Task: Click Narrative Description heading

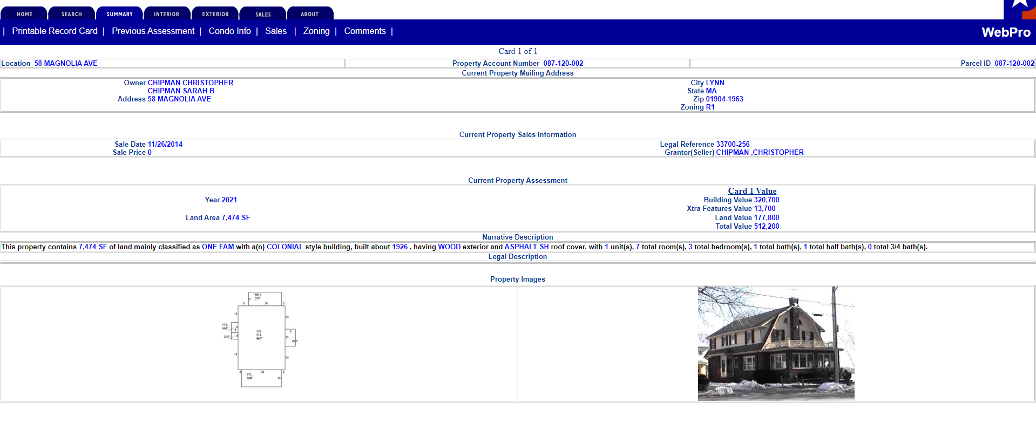Action: coord(517,237)
